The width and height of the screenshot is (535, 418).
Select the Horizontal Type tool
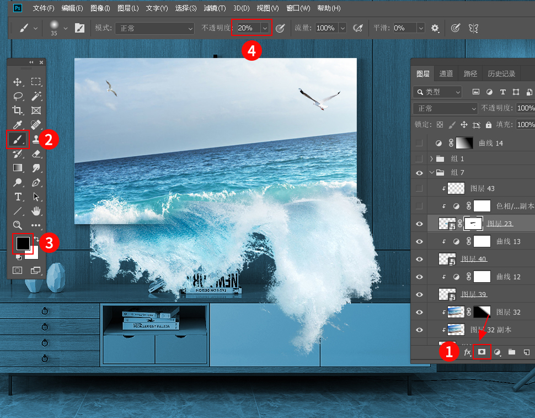pyautogui.click(x=18, y=197)
